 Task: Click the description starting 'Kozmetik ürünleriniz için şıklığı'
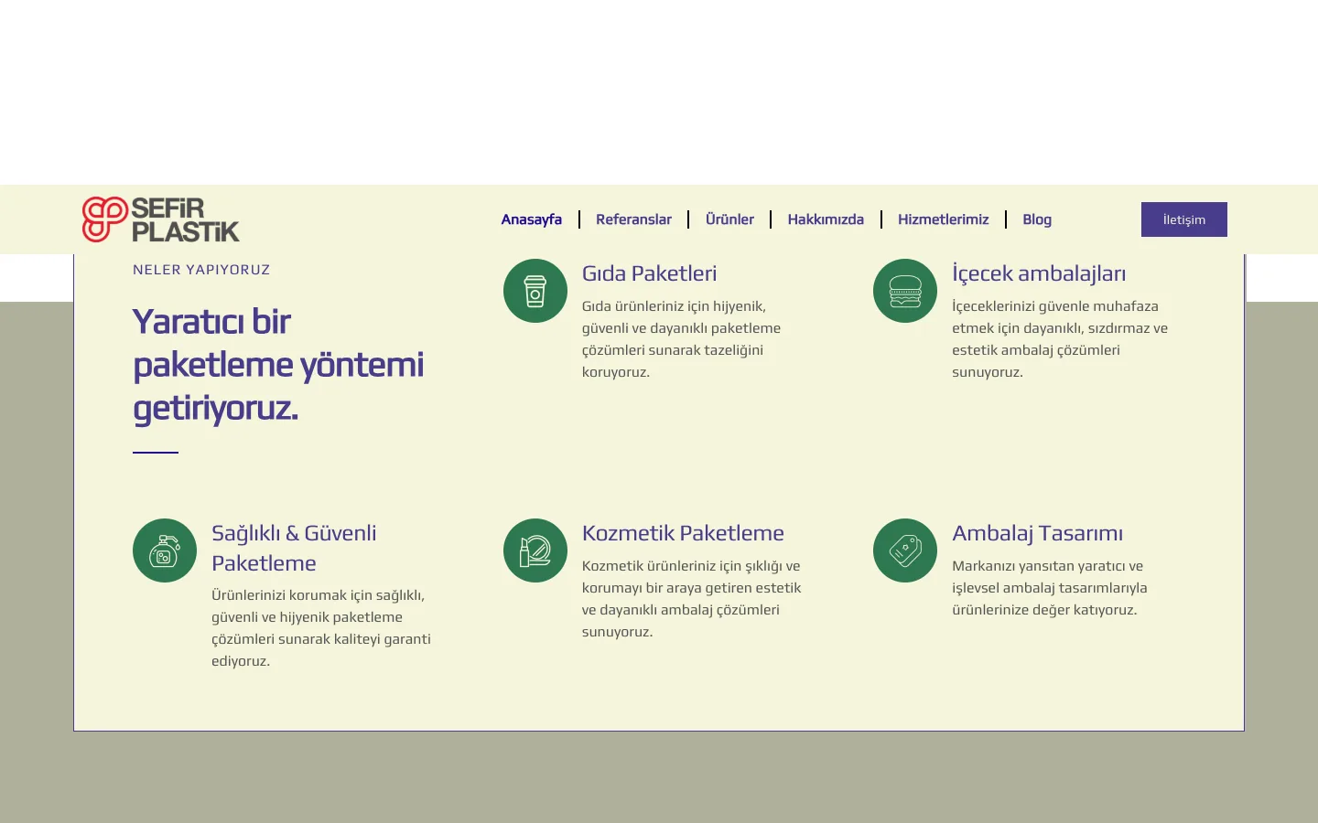point(692,599)
